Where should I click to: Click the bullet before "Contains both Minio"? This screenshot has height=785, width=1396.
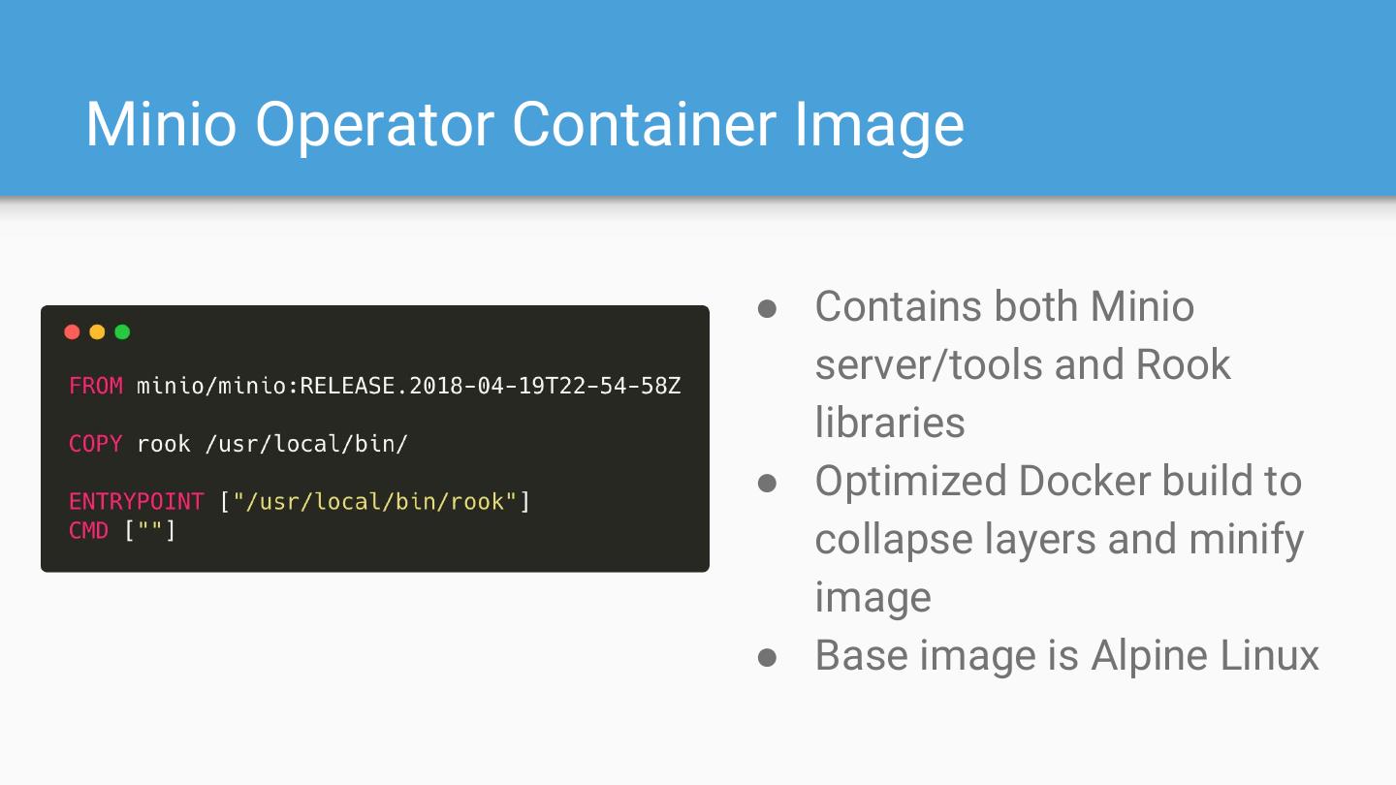[768, 308]
